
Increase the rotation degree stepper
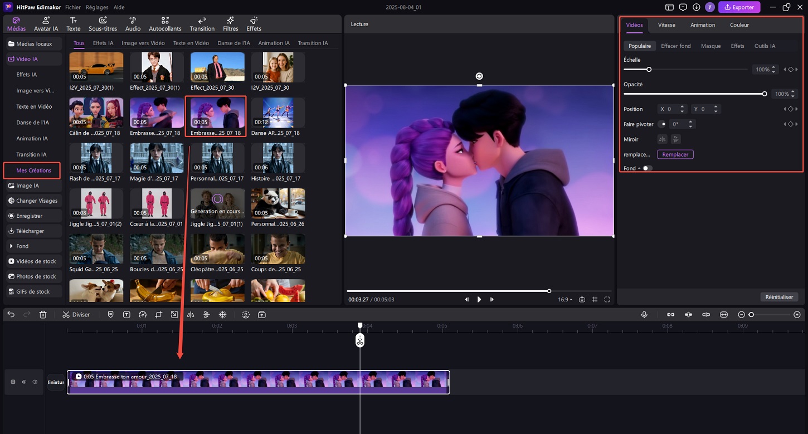[x=691, y=123]
